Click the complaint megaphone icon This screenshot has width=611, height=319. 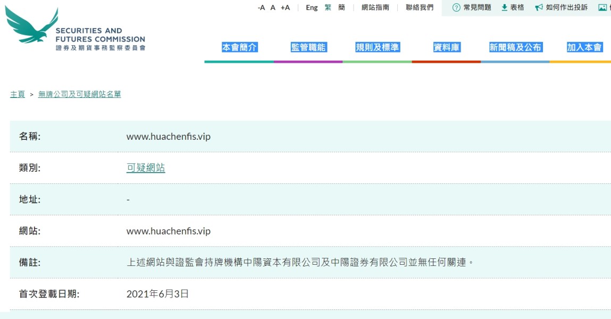[x=539, y=7]
